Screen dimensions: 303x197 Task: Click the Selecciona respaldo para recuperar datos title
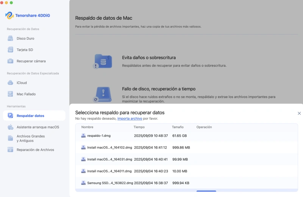pos(120,113)
